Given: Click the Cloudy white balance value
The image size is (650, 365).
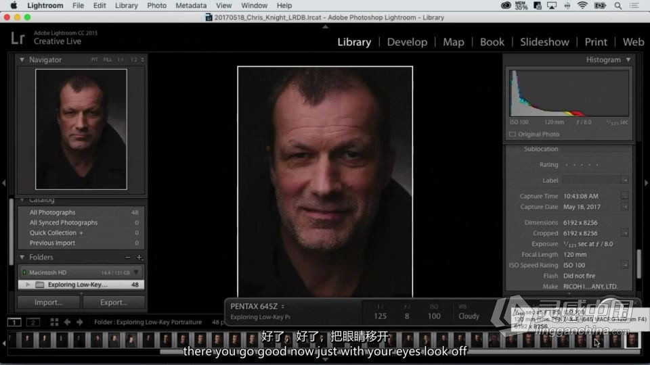Looking at the screenshot, I should click(469, 316).
